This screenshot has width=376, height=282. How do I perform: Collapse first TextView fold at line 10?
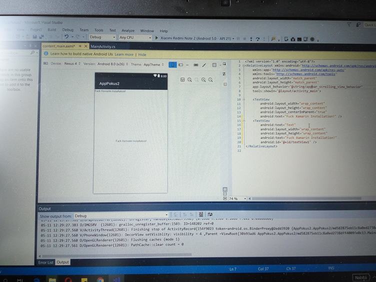coord(244,99)
